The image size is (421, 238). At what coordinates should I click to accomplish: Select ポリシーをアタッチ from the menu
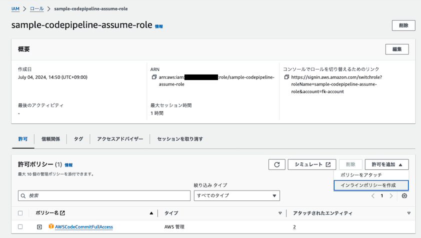361,175
